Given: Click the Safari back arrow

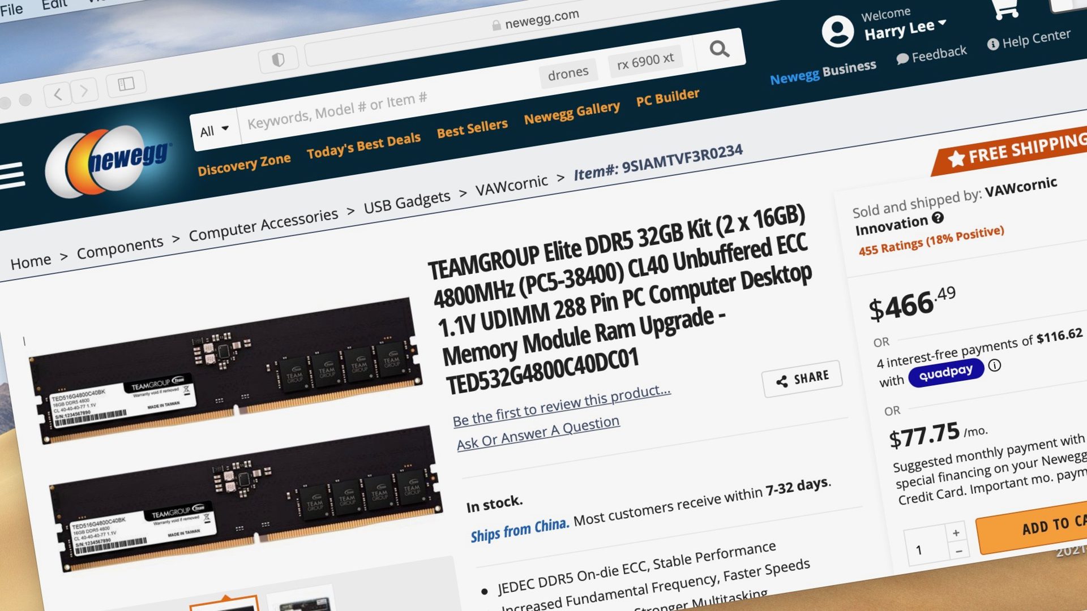Looking at the screenshot, I should [x=58, y=94].
